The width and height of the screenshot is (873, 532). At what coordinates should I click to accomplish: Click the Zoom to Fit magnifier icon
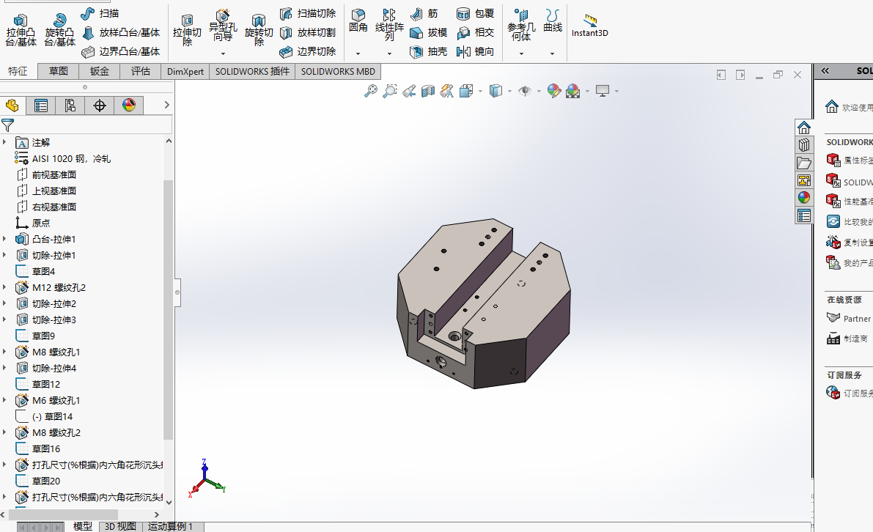point(370,91)
